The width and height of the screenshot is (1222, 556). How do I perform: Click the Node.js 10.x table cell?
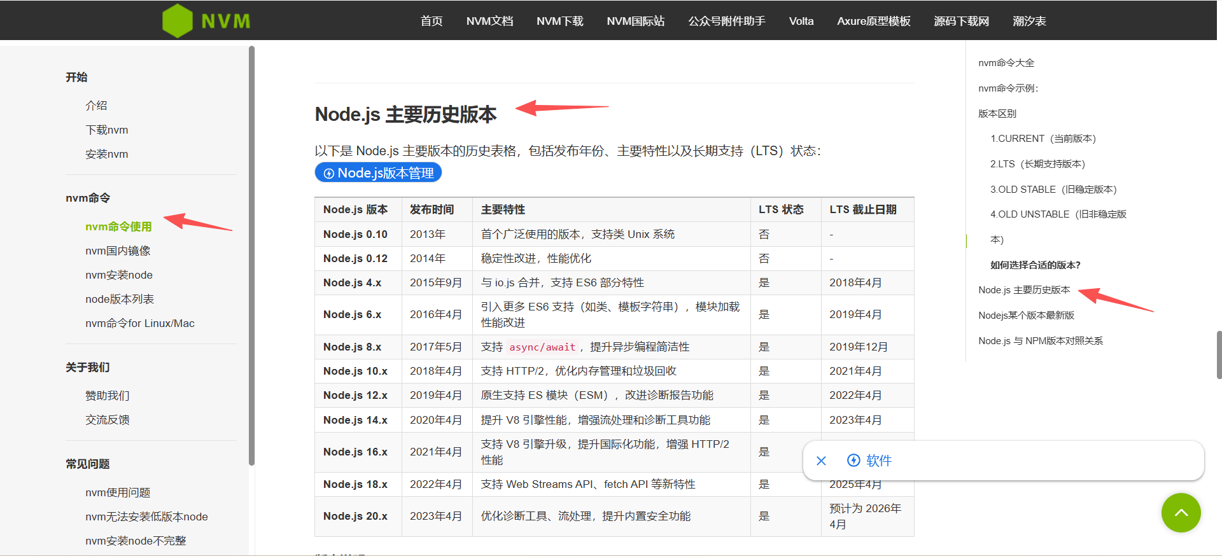click(x=358, y=371)
